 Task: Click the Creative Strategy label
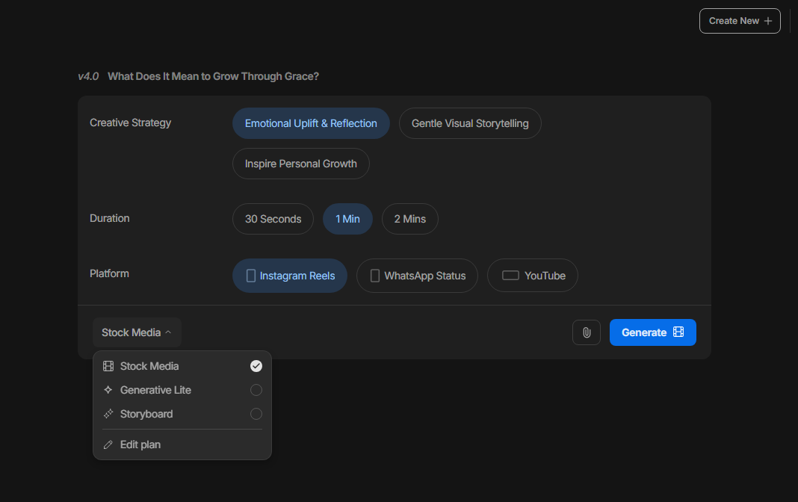coord(130,123)
